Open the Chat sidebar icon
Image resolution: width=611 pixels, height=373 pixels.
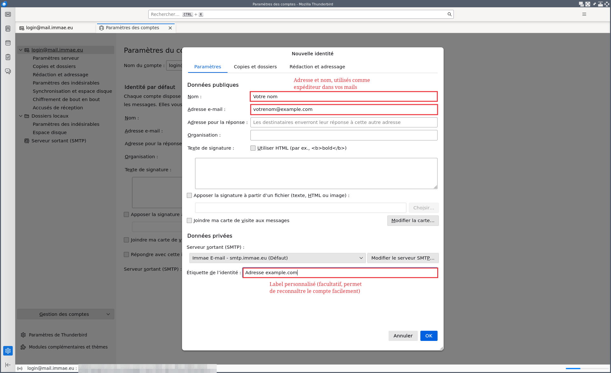pyautogui.click(x=8, y=71)
